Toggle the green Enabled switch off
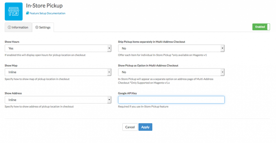This screenshot has height=143, width=276. (x=261, y=27)
